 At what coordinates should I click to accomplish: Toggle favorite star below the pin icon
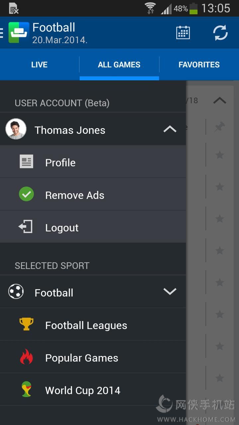[x=219, y=155]
